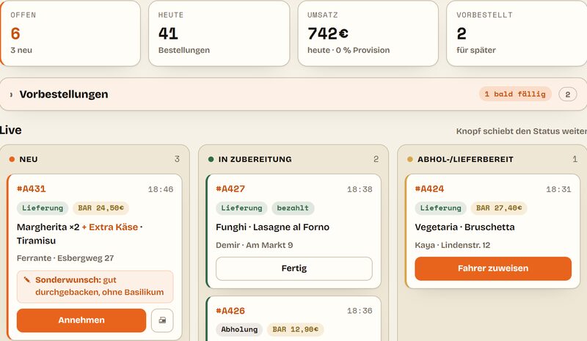
Task: Click items 'Vegetaria · Bruschetta'
Action: [464, 227]
